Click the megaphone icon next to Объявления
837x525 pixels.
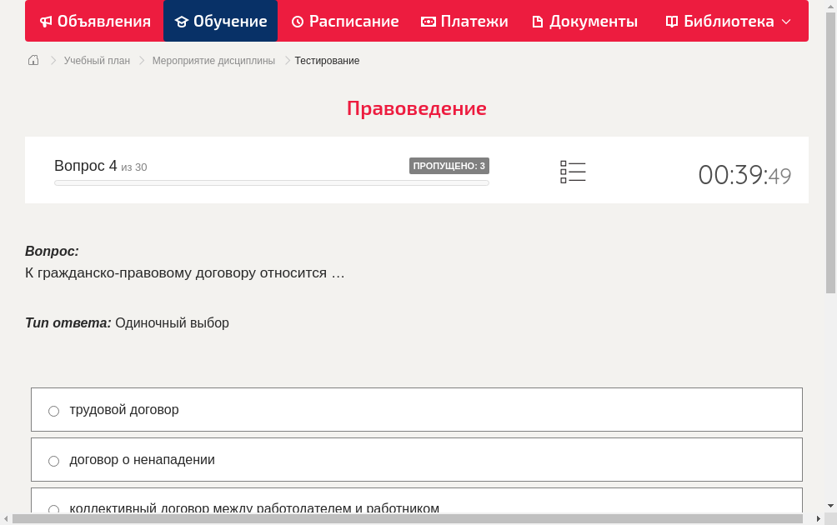click(45, 21)
